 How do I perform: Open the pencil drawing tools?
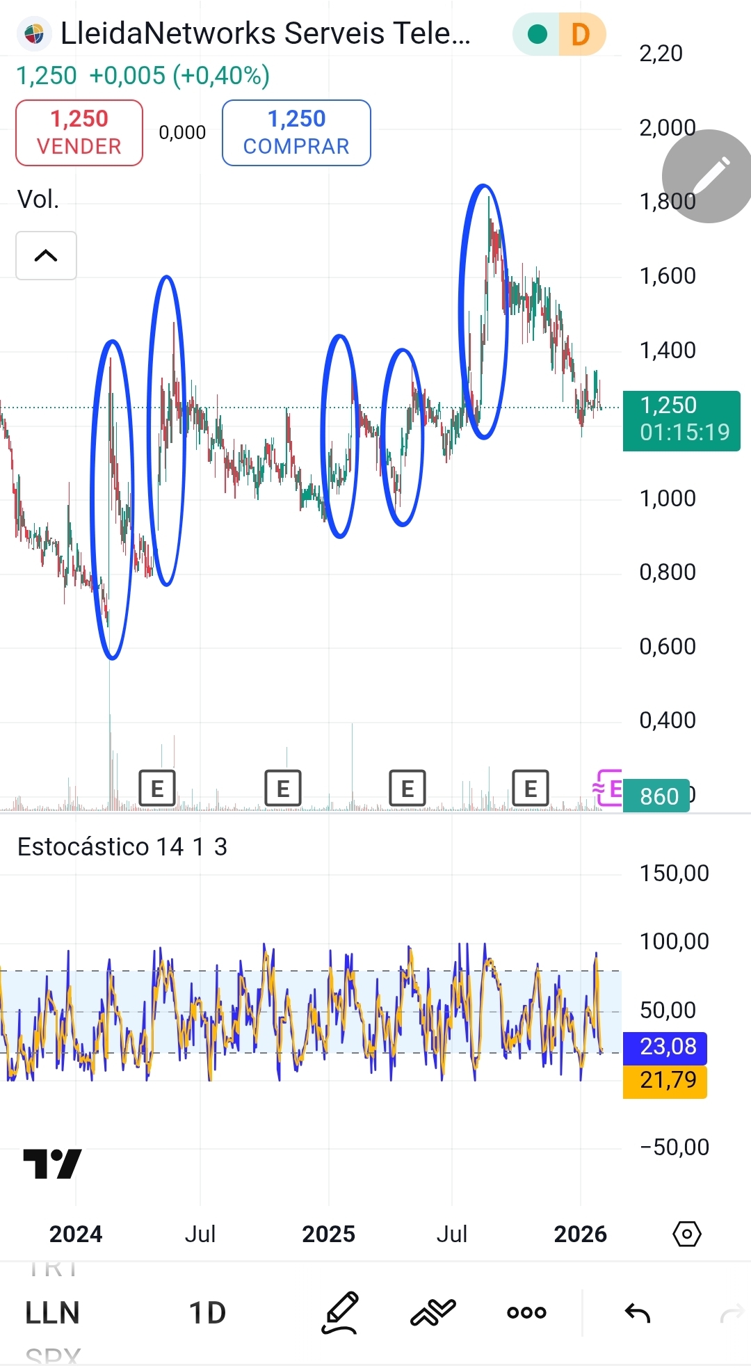pyautogui.click(x=340, y=1313)
